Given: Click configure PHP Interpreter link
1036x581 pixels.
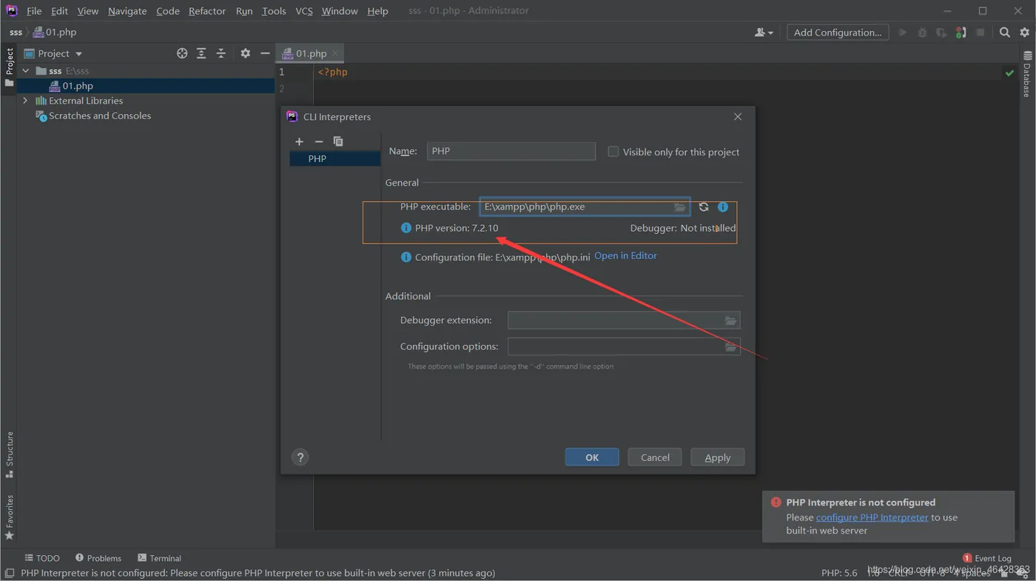Looking at the screenshot, I should click(x=872, y=517).
